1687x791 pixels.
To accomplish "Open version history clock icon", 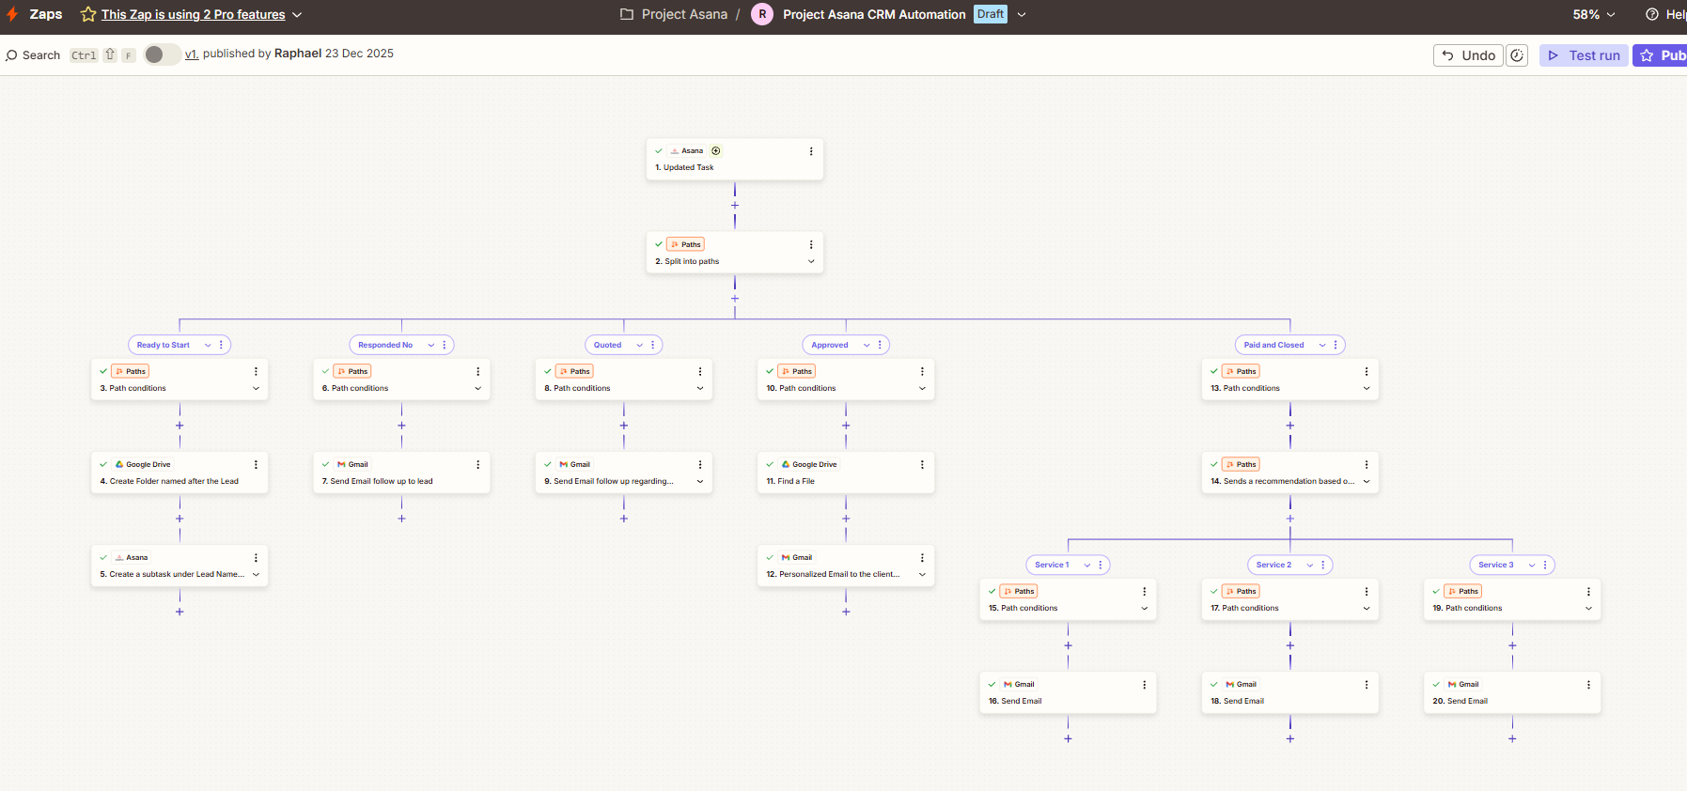I will (x=1517, y=55).
